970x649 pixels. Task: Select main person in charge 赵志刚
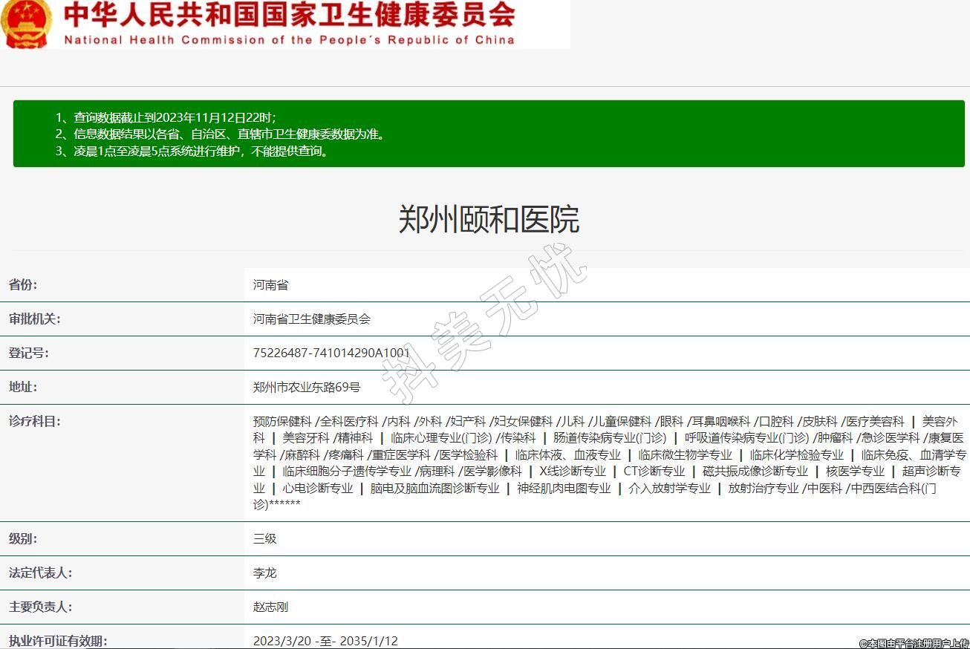(270, 607)
